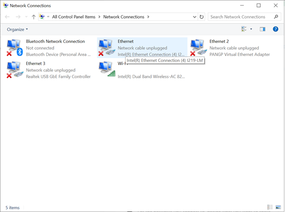Click the 'Ethernet 2' connection name

coord(219,41)
